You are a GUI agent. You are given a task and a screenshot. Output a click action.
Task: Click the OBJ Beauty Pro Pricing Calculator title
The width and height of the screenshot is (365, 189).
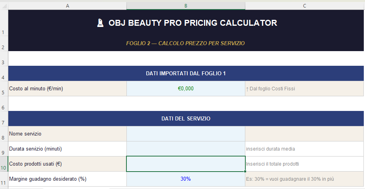point(193,23)
